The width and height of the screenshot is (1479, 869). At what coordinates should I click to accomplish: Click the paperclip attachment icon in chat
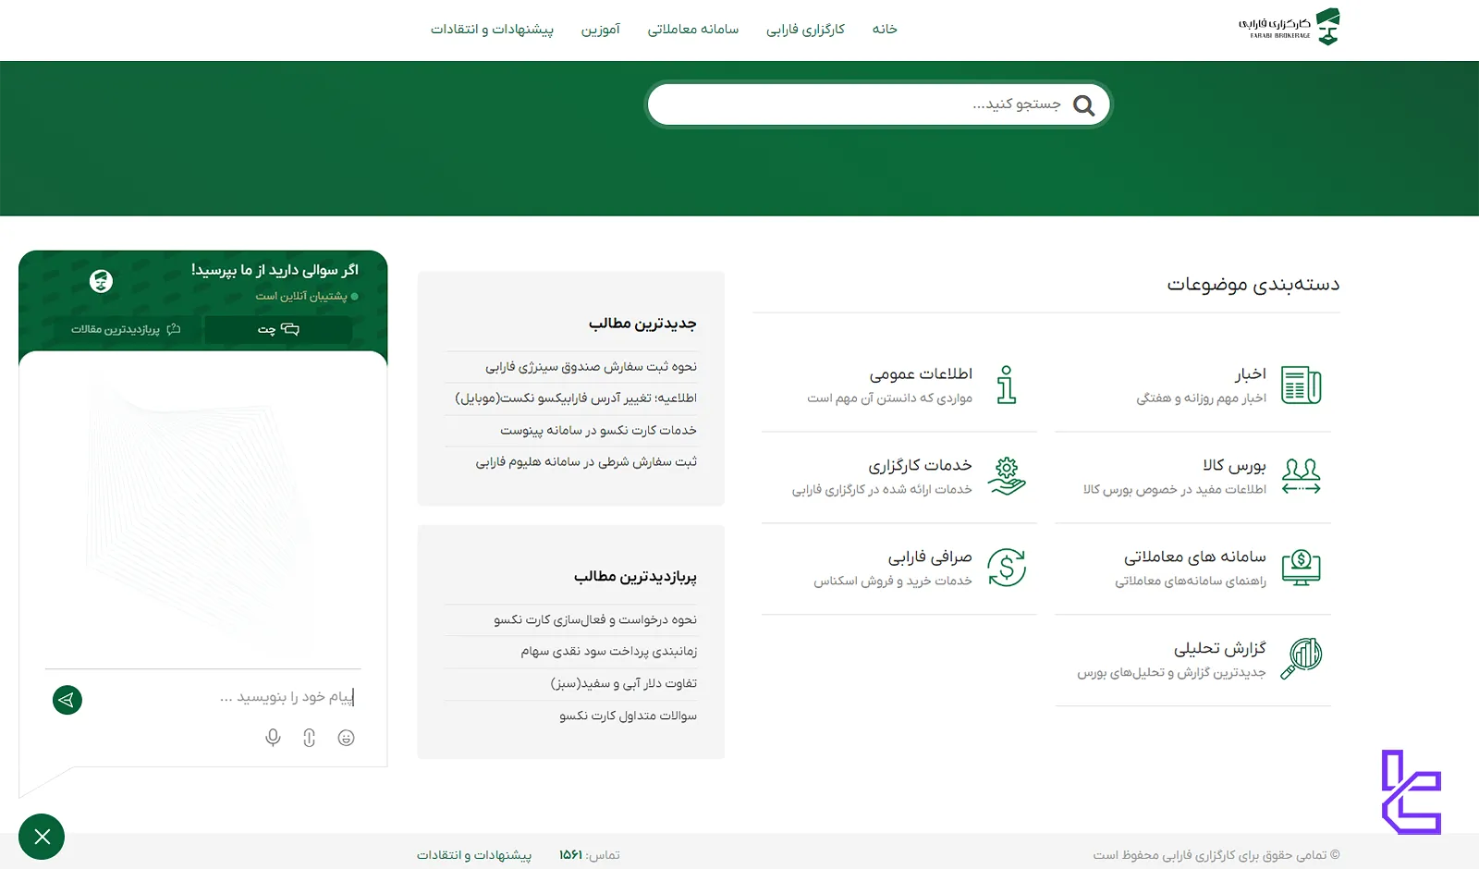pos(309,738)
